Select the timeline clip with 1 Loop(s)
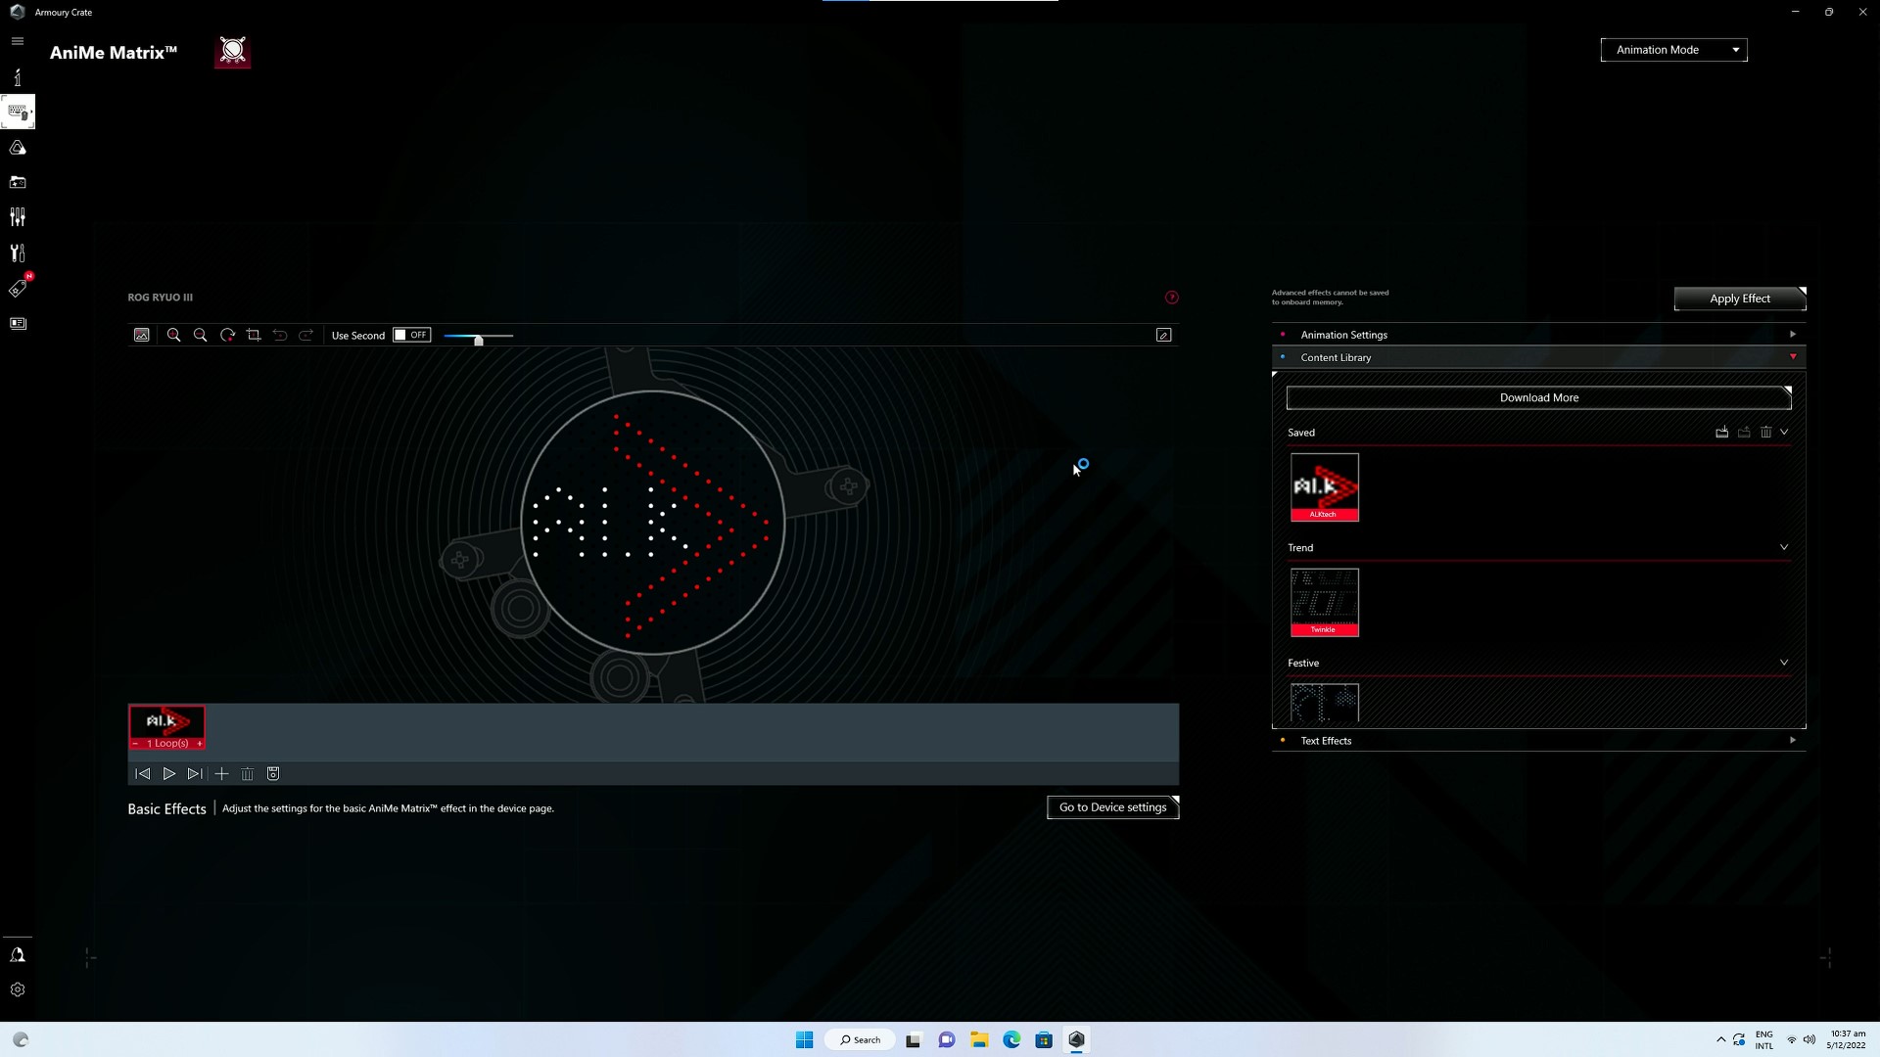This screenshot has height=1057, width=1880. (166, 727)
